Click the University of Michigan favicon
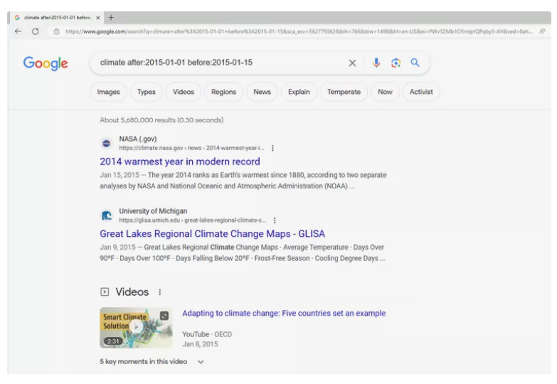Image resolution: width=557 pixels, height=384 pixels. [106, 215]
